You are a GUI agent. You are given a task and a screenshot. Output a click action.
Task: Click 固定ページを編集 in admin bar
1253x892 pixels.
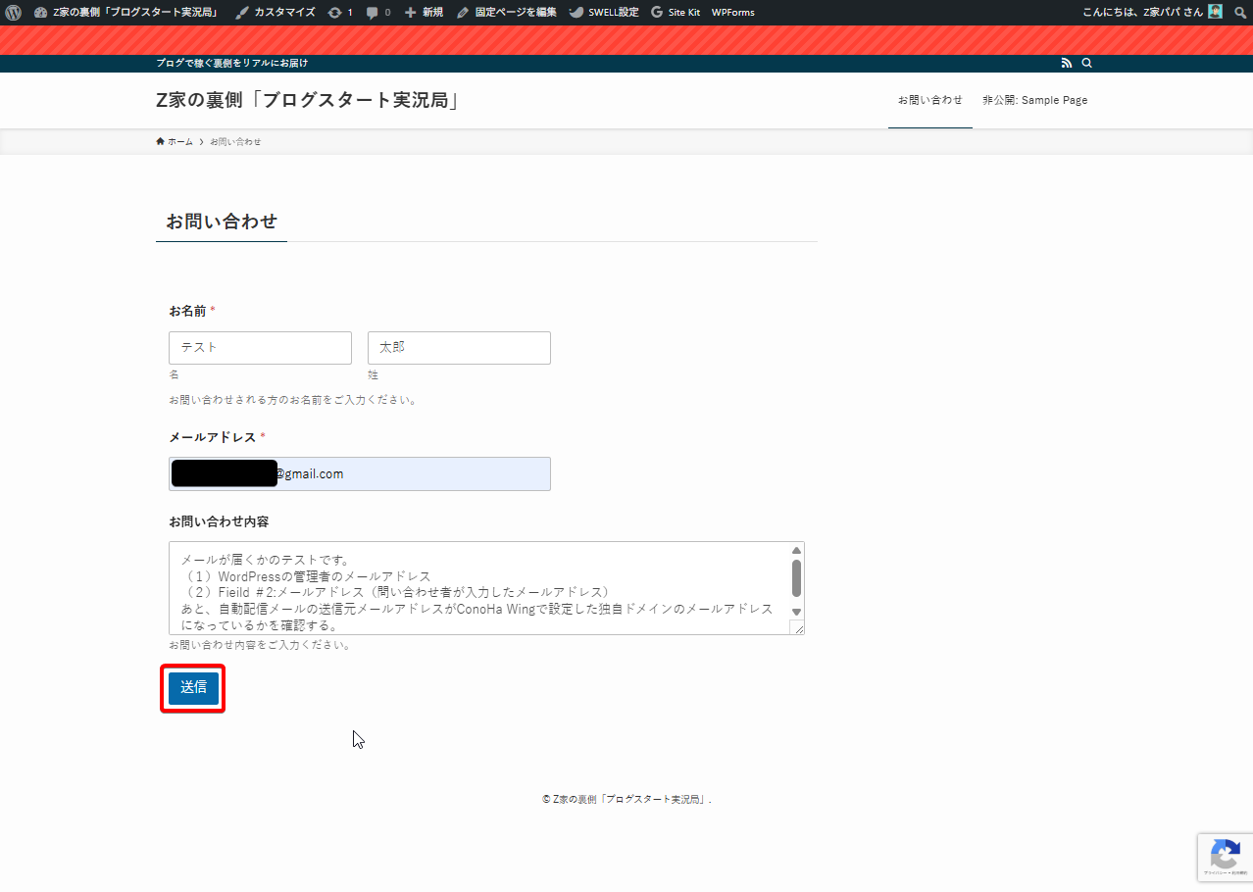coord(507,13)
